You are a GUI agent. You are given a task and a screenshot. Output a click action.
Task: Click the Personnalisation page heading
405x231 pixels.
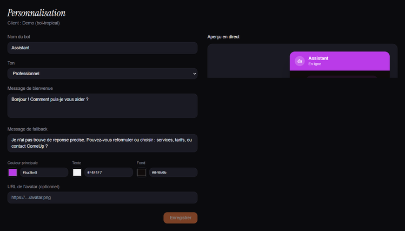[36, 13]
